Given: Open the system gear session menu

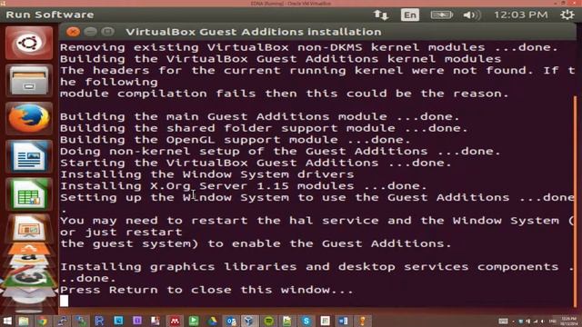Looking at the screenshot, I should [567, 15].
